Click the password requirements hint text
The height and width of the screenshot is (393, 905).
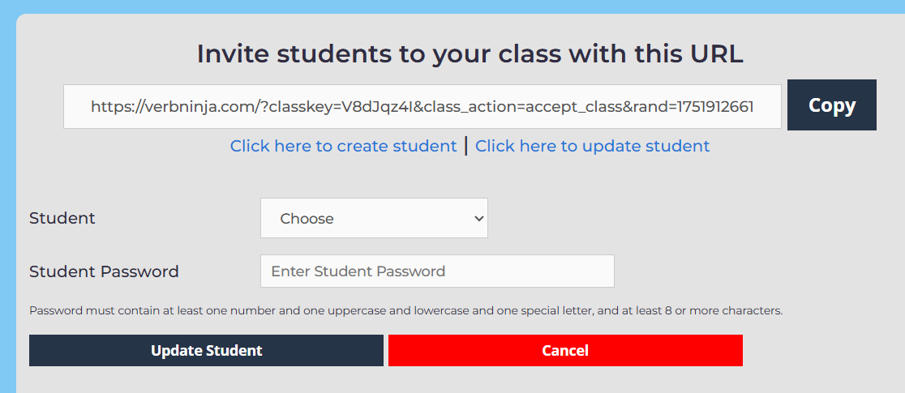point(405,310)
